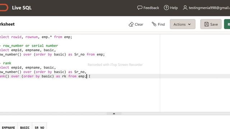This screenshot has height=129, width=230.
Task: Save the worksheet with Save button
Action: pyautogui.click(x=211, y=24)
